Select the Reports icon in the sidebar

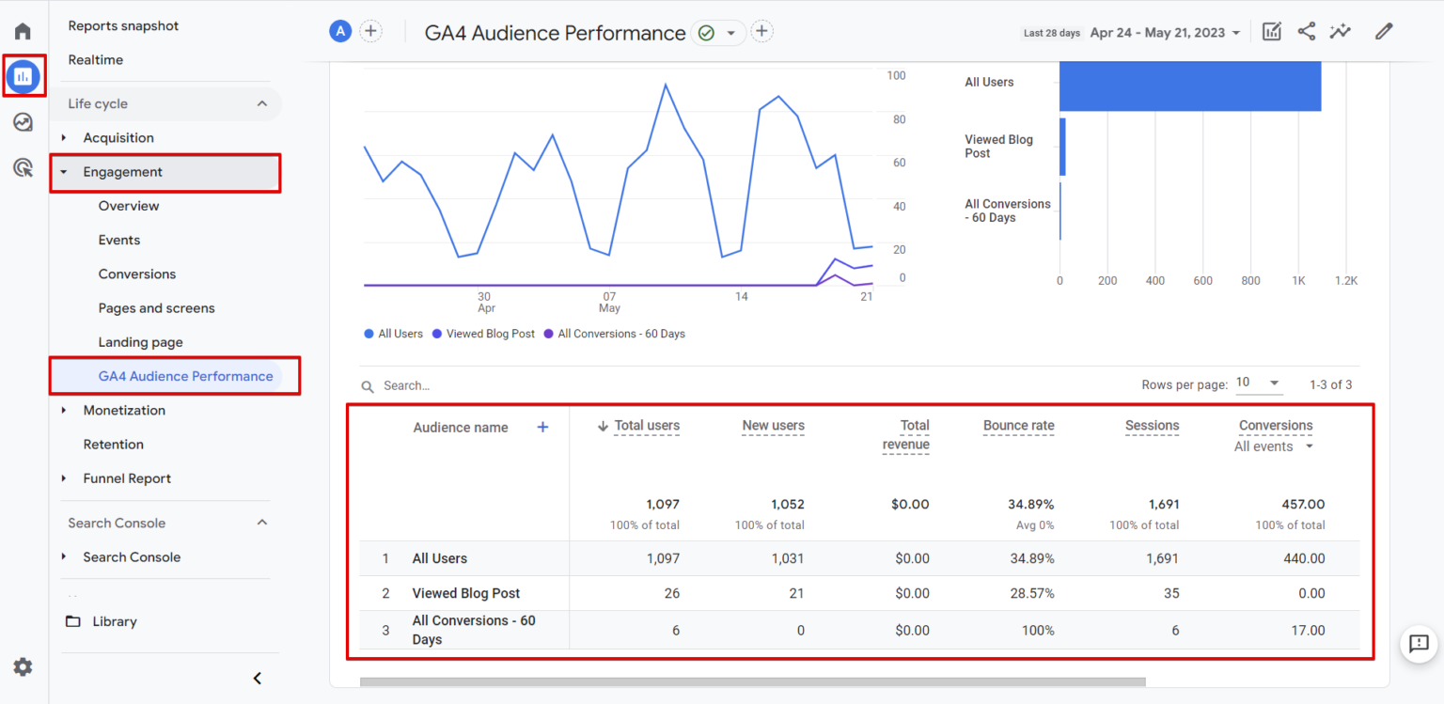tap(23, 76)
